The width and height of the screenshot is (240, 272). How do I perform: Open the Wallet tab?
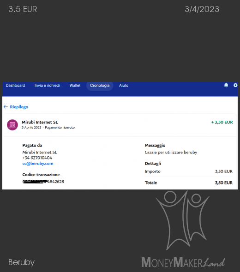pyautogui.click(x=75, y=85)
